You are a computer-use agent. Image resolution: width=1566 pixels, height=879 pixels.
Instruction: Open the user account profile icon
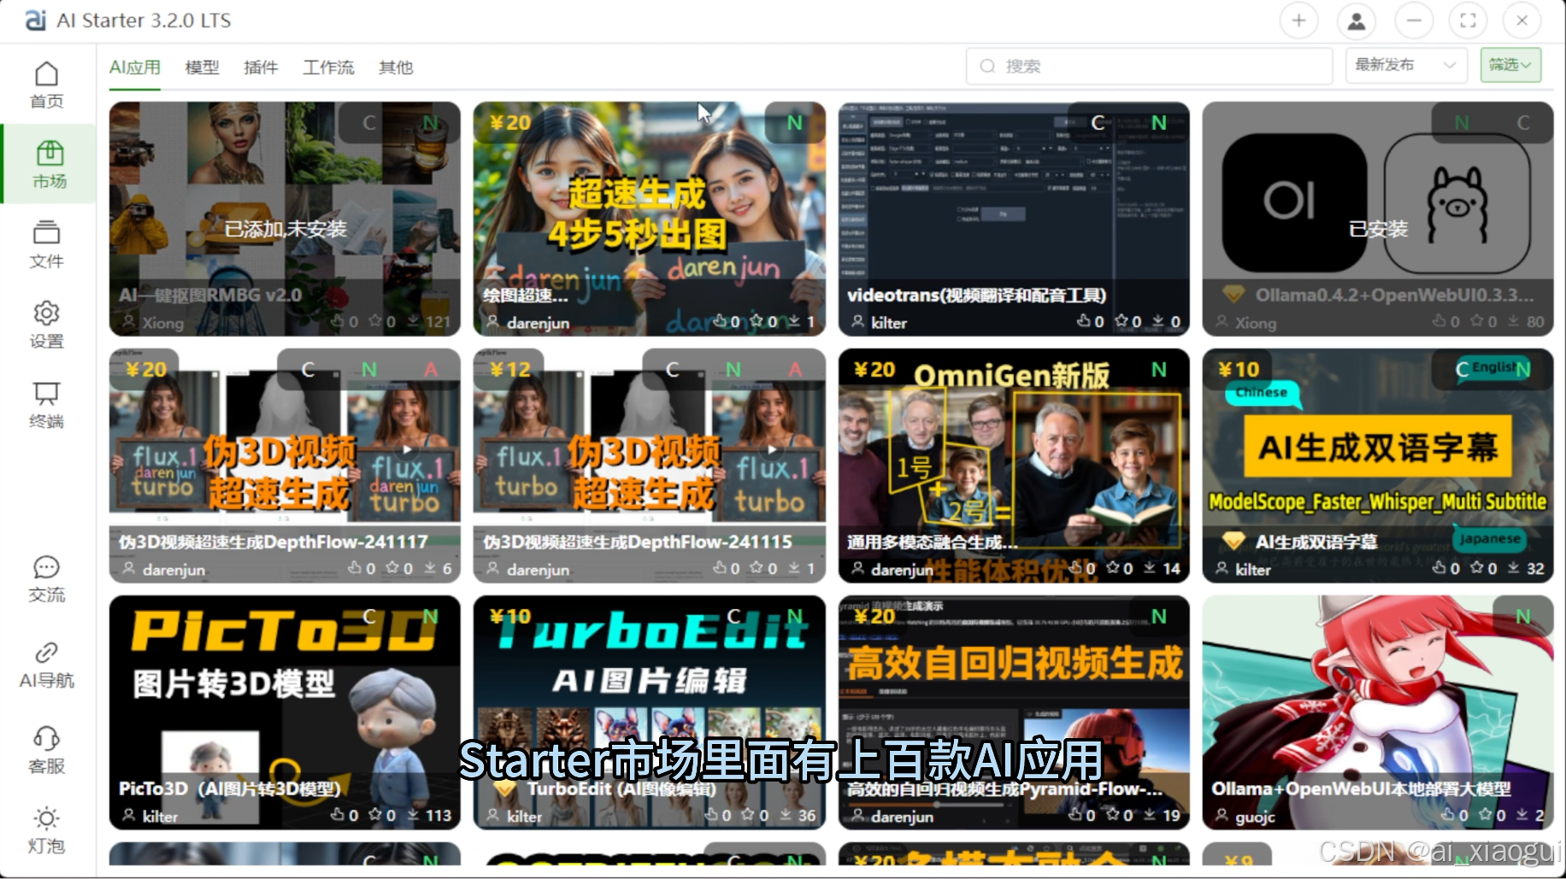point(1357,21)
